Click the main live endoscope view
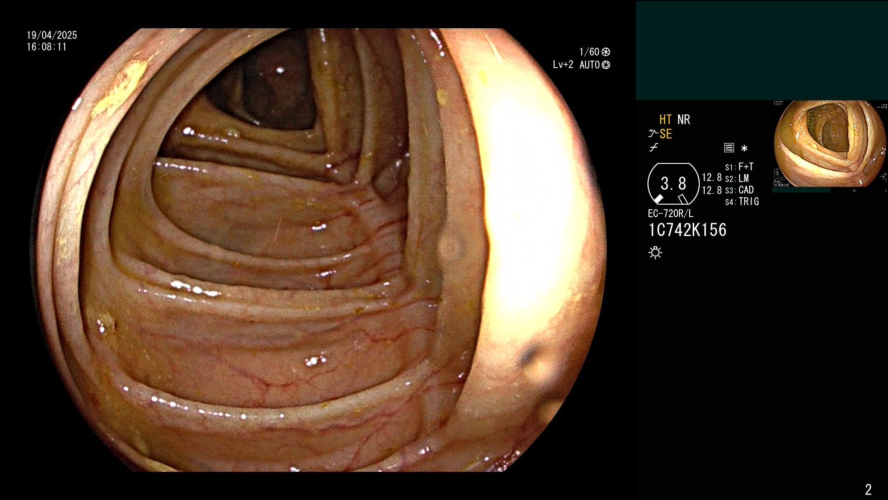The width and height of the screenshot is (888, 500). click(319, 250)
